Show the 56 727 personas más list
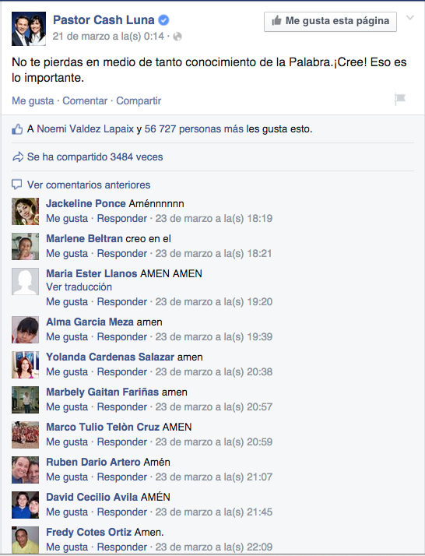 tap(194, 128)
